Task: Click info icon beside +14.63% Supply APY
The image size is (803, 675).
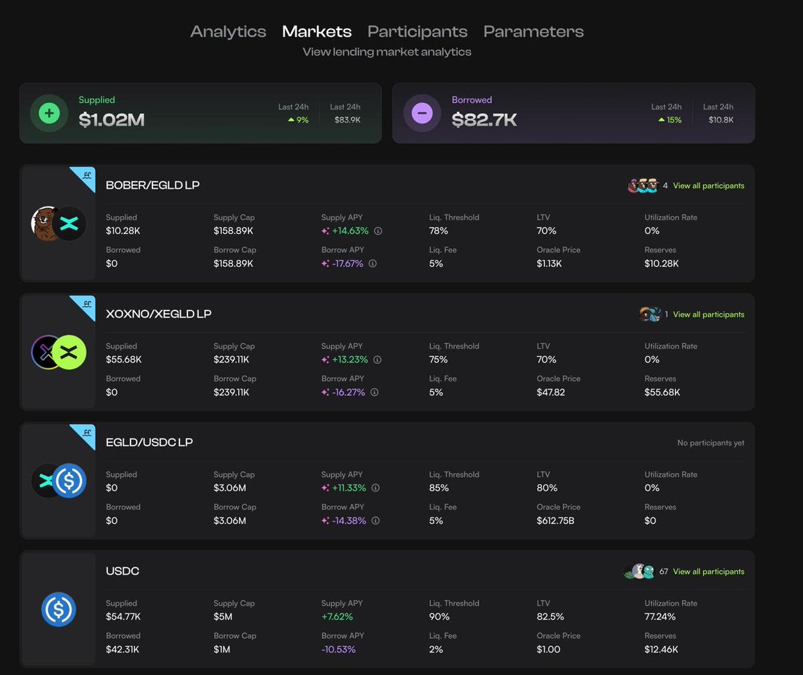Action: pos(378,231)
